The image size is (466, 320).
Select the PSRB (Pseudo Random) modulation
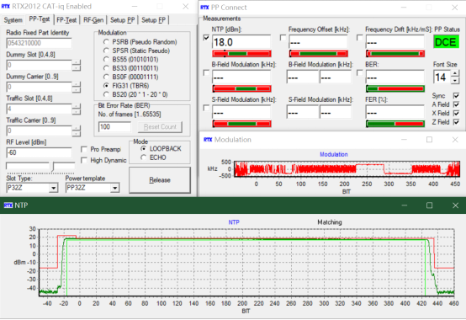click(106, 42)
